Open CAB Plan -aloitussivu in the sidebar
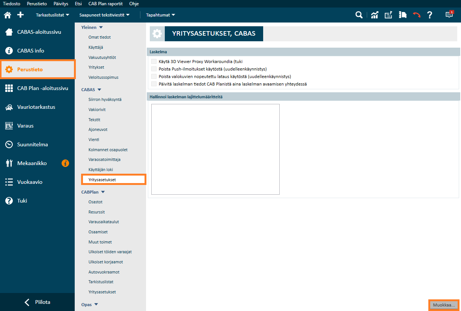 click(x=38, y=88)
